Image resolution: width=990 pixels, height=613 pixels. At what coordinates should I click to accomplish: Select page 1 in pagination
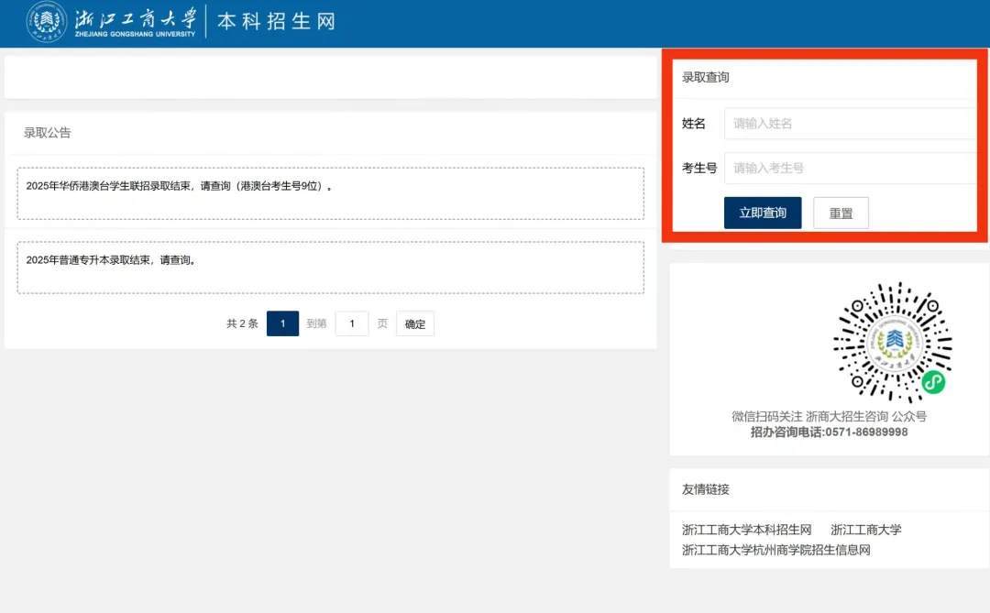coord(282,323)
